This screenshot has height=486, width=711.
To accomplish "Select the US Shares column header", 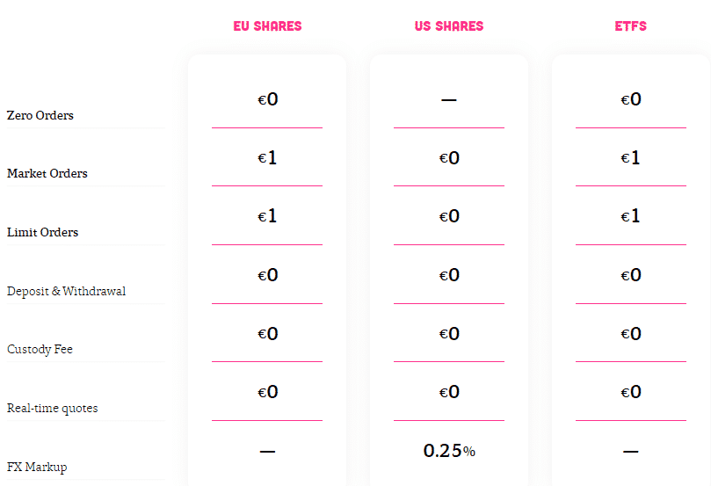I will tap(449, 26).
